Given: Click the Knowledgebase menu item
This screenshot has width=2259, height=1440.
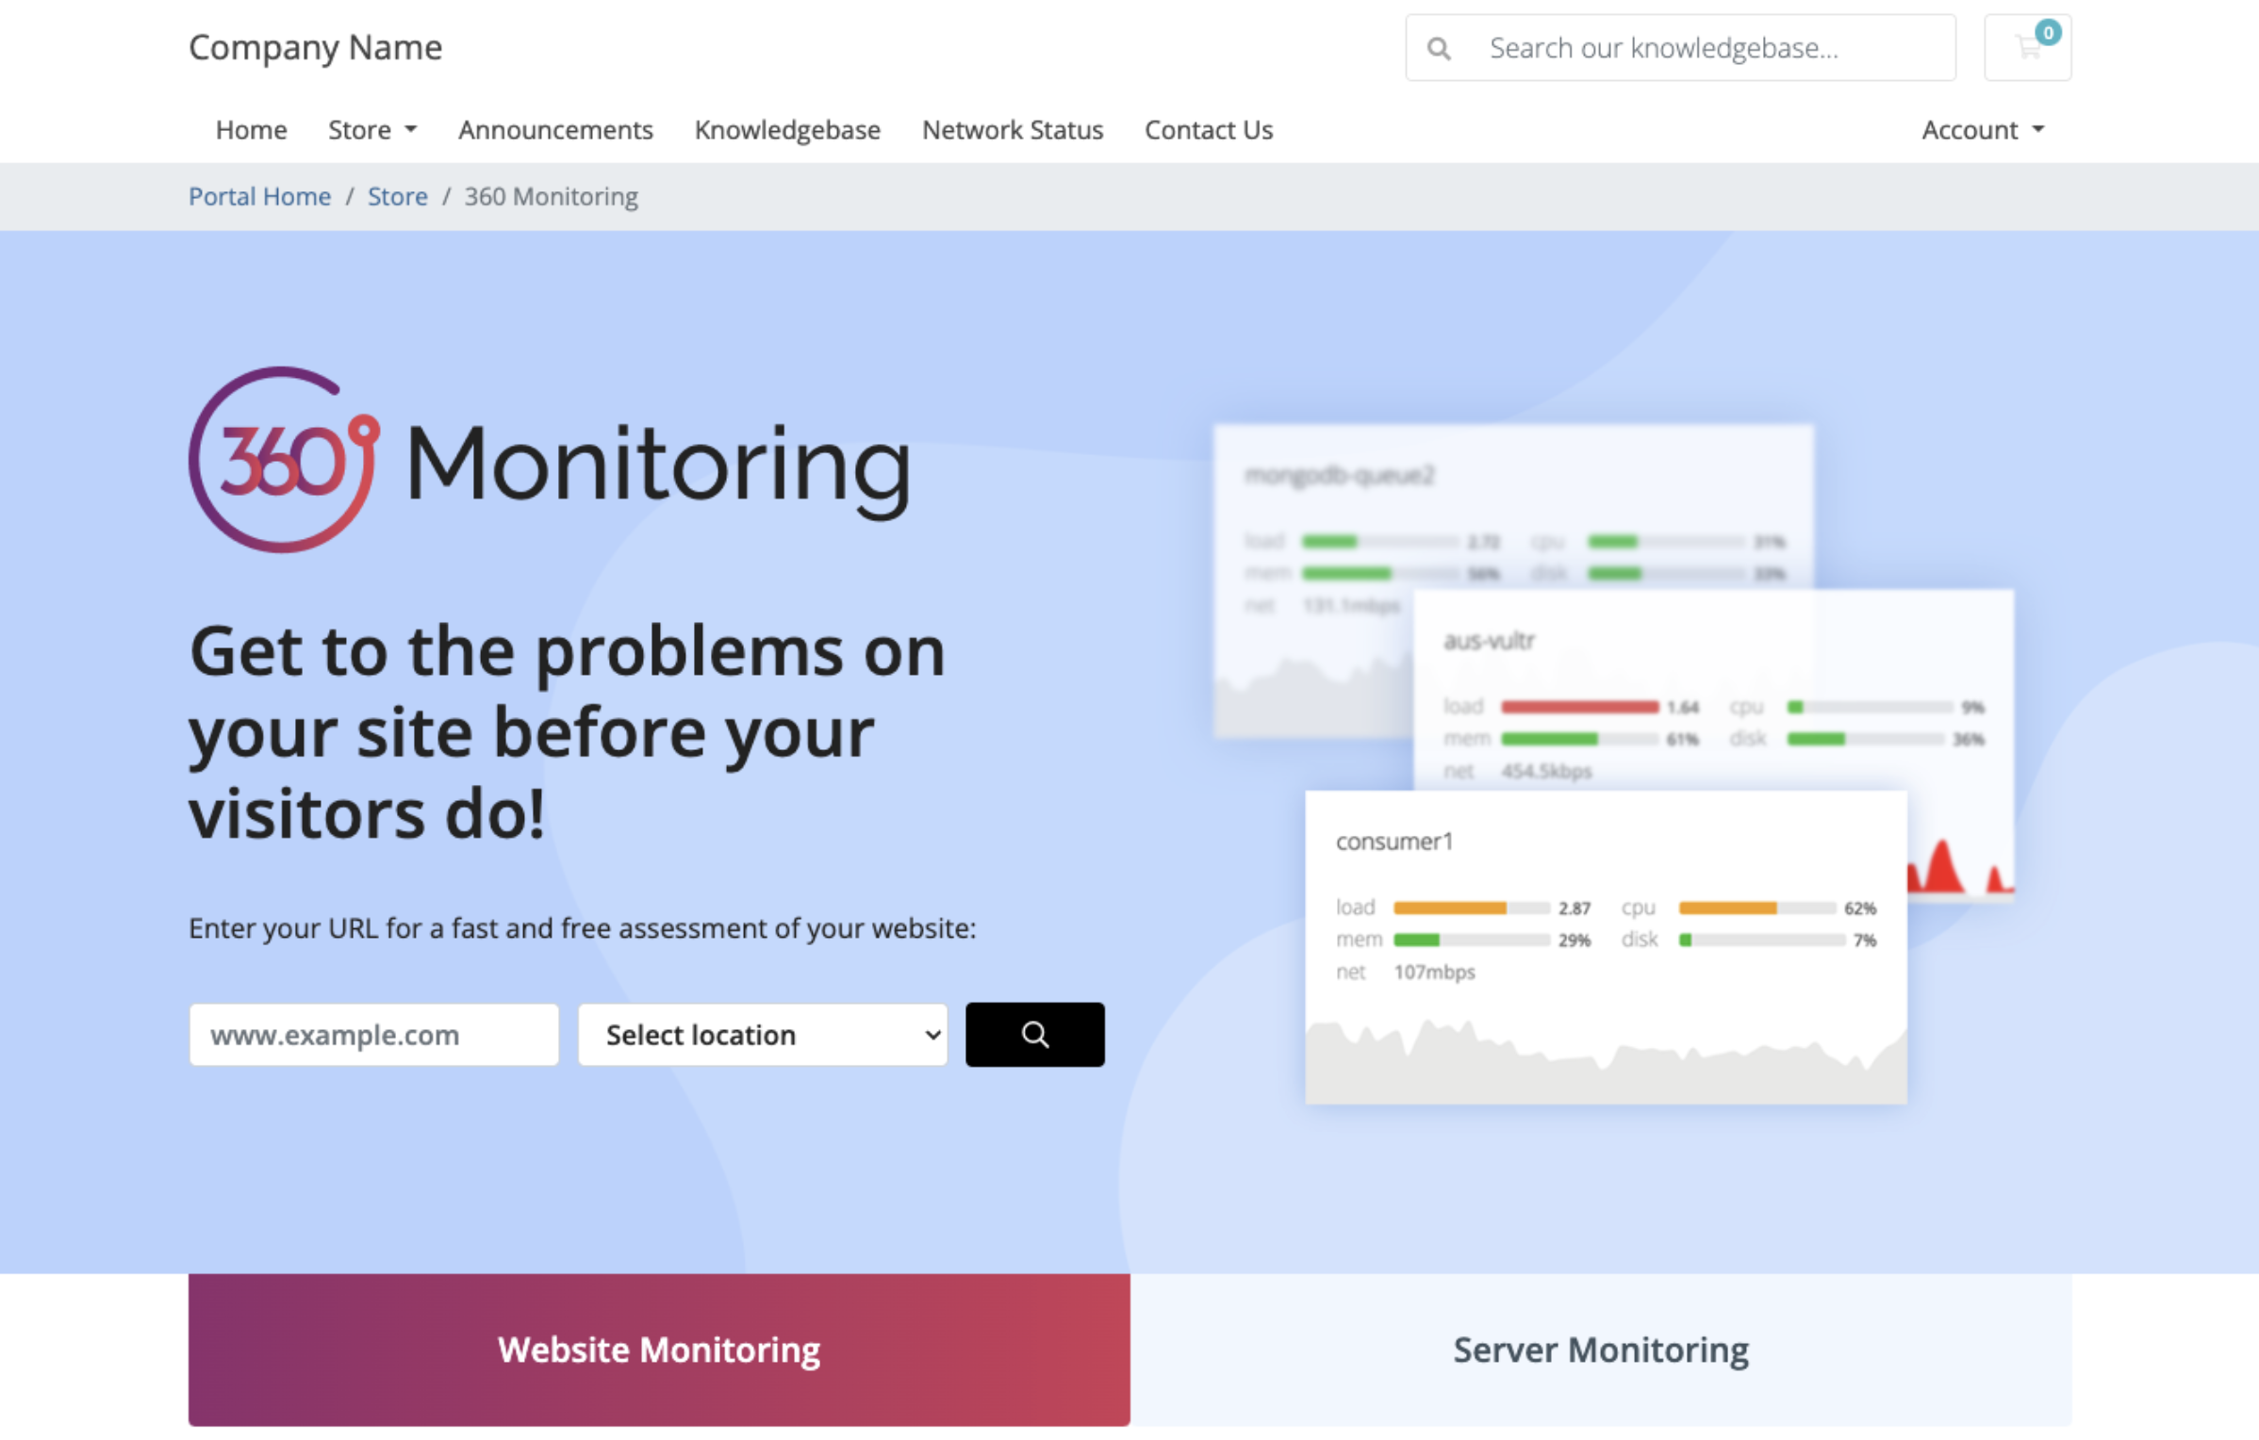Looking at the screenshot, I should (785, 128).
